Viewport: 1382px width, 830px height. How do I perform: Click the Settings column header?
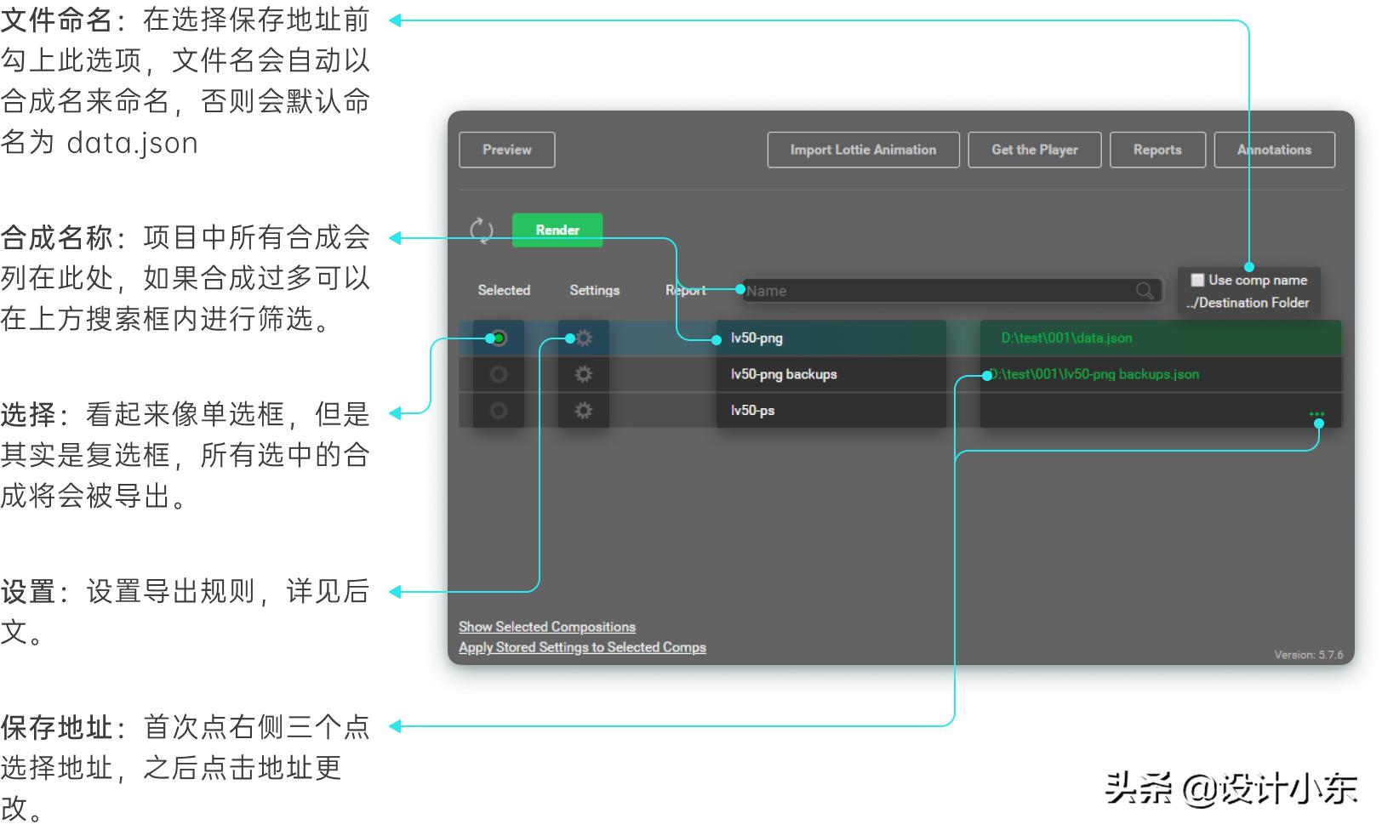(595, 290)
